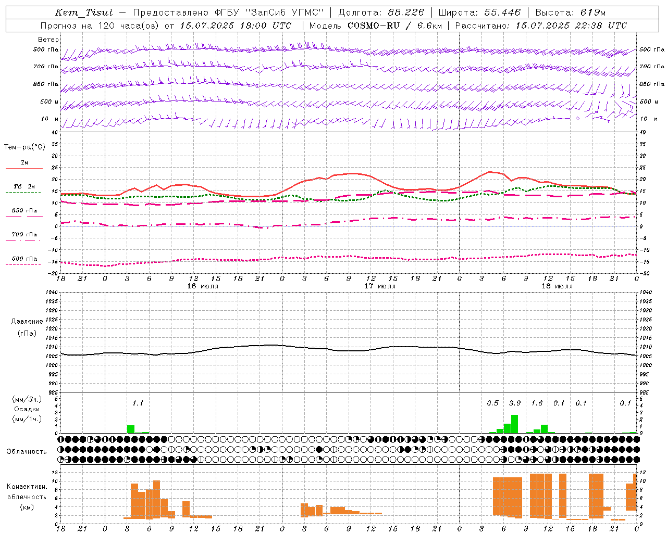The height and width of the screenshot is (533, 667).
Task: Click the tallest green precipitation bar on 18 июля
Action: (514, 424)
